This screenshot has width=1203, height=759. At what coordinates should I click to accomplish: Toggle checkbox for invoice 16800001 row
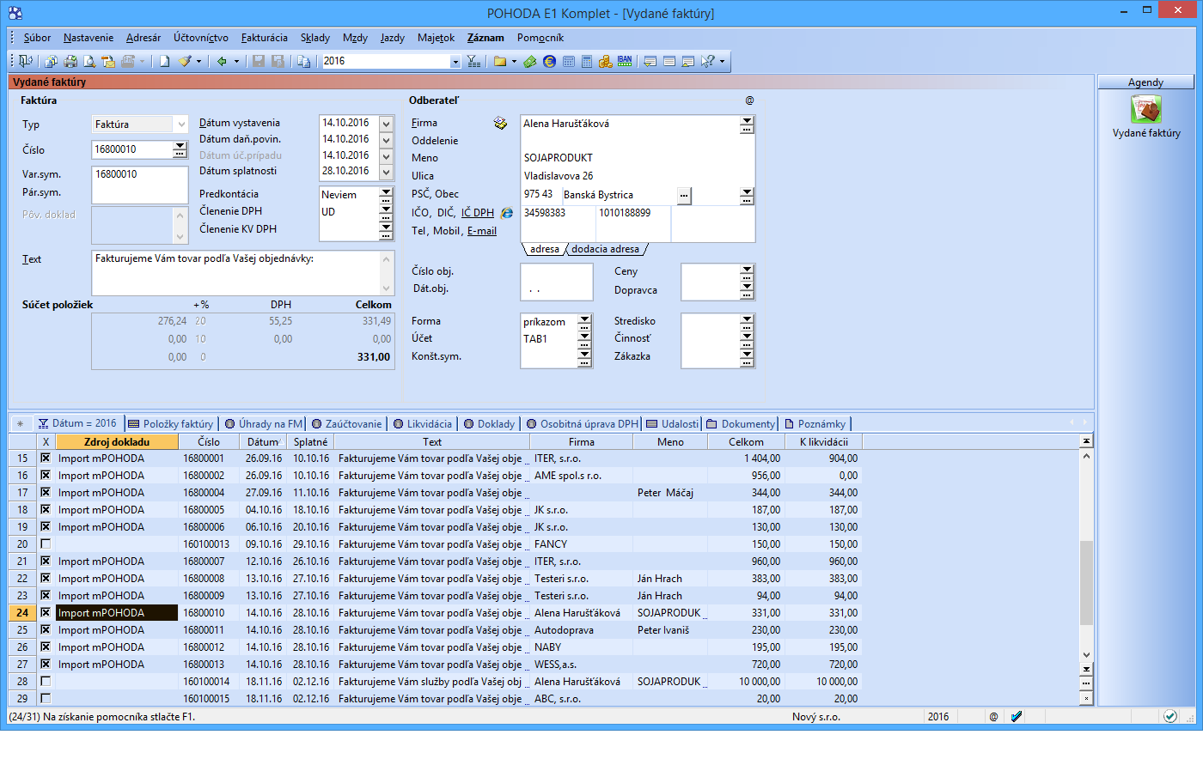point(46,458)
